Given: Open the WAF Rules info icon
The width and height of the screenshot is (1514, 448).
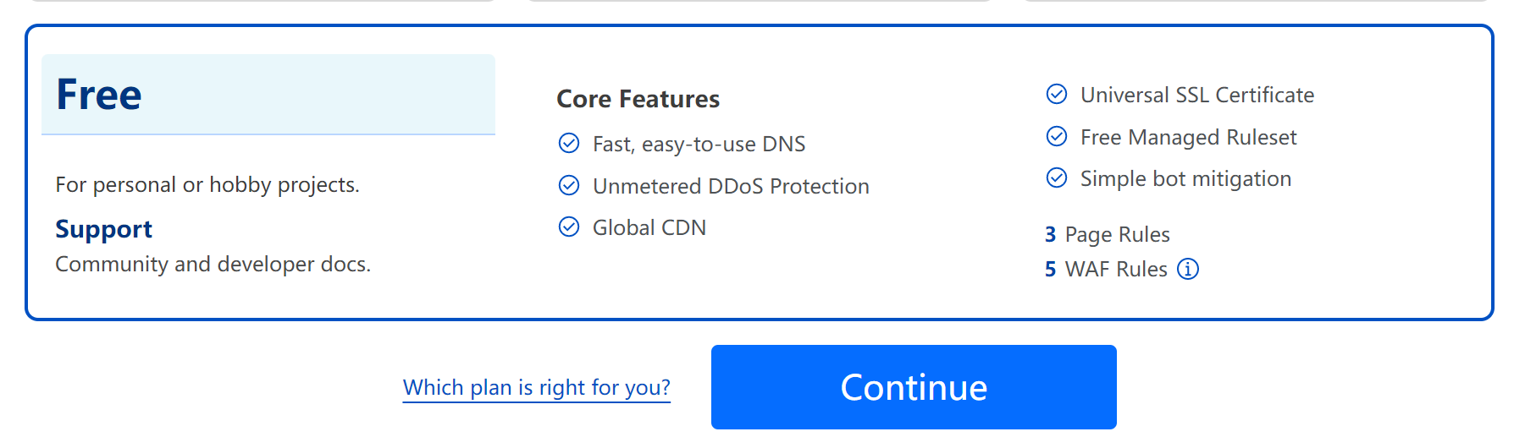Looking at the screenshot, I should click(1188, 269).
